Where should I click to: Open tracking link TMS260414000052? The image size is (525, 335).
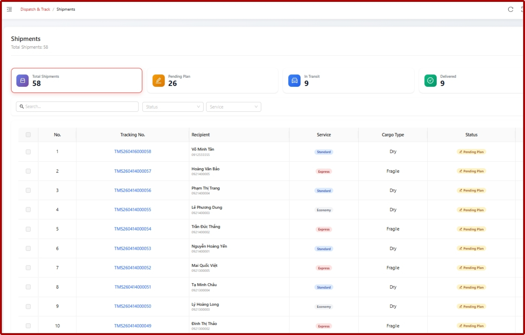pyautogui.click(x=133, y=268)
